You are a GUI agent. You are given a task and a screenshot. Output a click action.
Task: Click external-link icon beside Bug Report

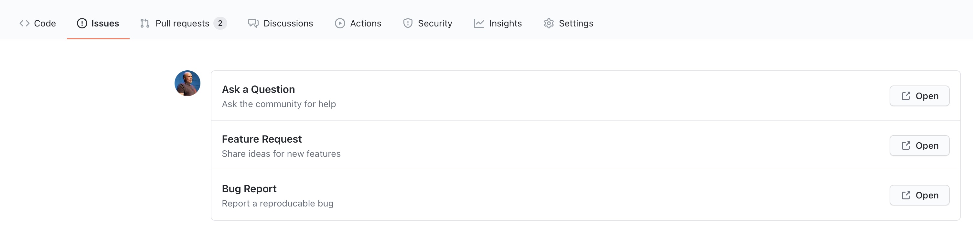click(906, 195)
